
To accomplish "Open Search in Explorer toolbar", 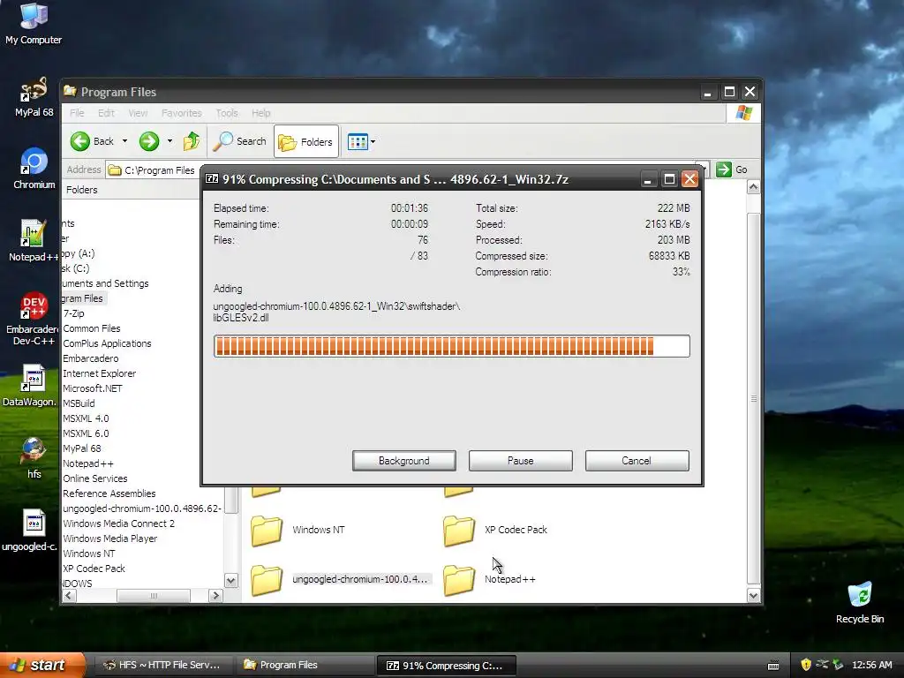I will tap(240, 141).
